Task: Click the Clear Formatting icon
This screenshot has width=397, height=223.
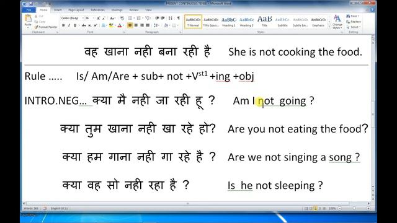Action: pos(122,18)
